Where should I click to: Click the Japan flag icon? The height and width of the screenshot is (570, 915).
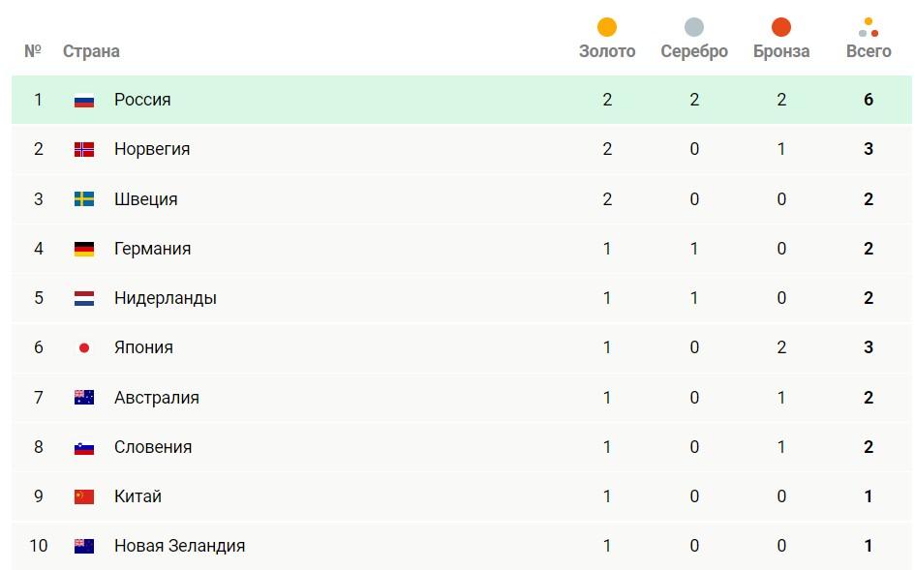[x=84, y=347]
